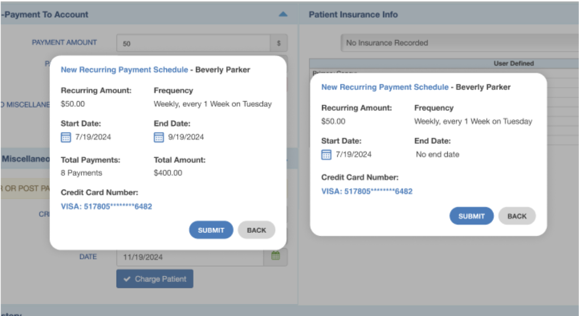Image resolution: width=579 pixels, height=316 pixels.
Task: Open the title link of the no-end-date dialog
Action: [385, 87]
